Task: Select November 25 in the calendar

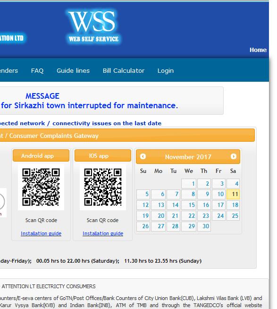Action: coord(233,215)
